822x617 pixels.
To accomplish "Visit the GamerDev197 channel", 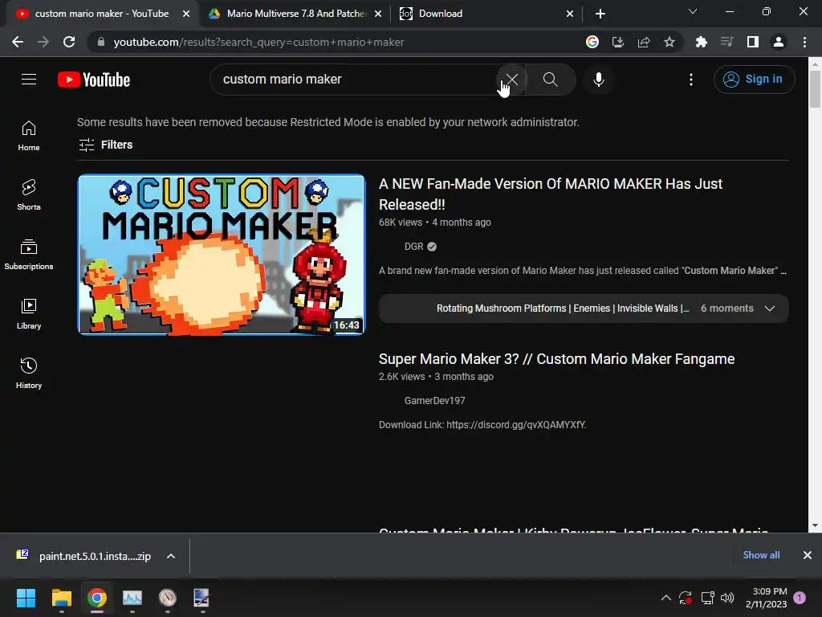I will (x=434, y=401).
